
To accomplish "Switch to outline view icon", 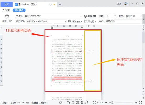I will pyautogui.click(x=73, y=102).
